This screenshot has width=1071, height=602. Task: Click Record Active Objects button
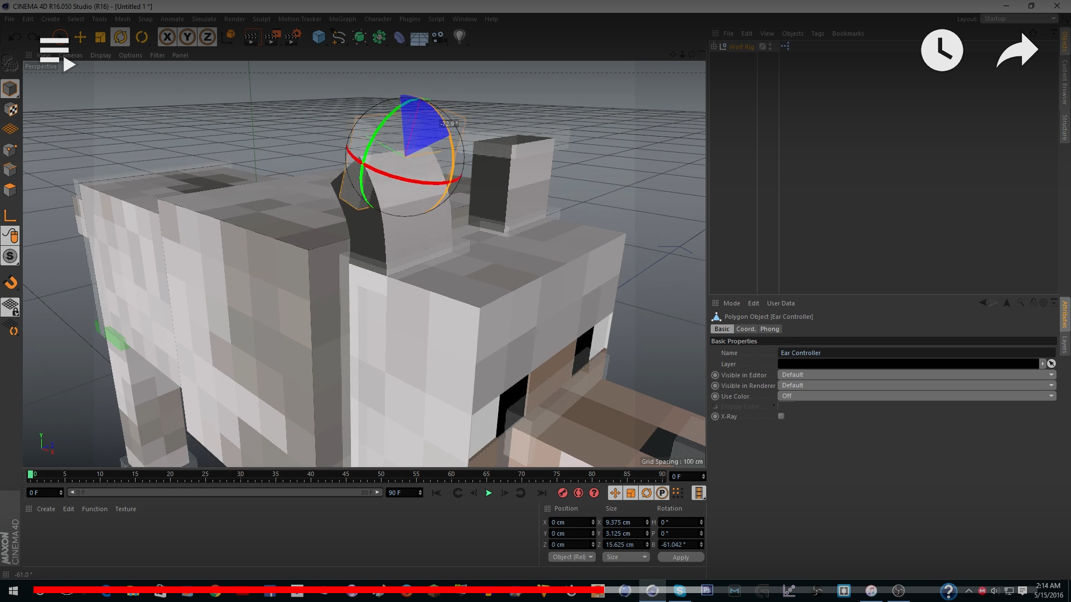[x=563, y=493]
